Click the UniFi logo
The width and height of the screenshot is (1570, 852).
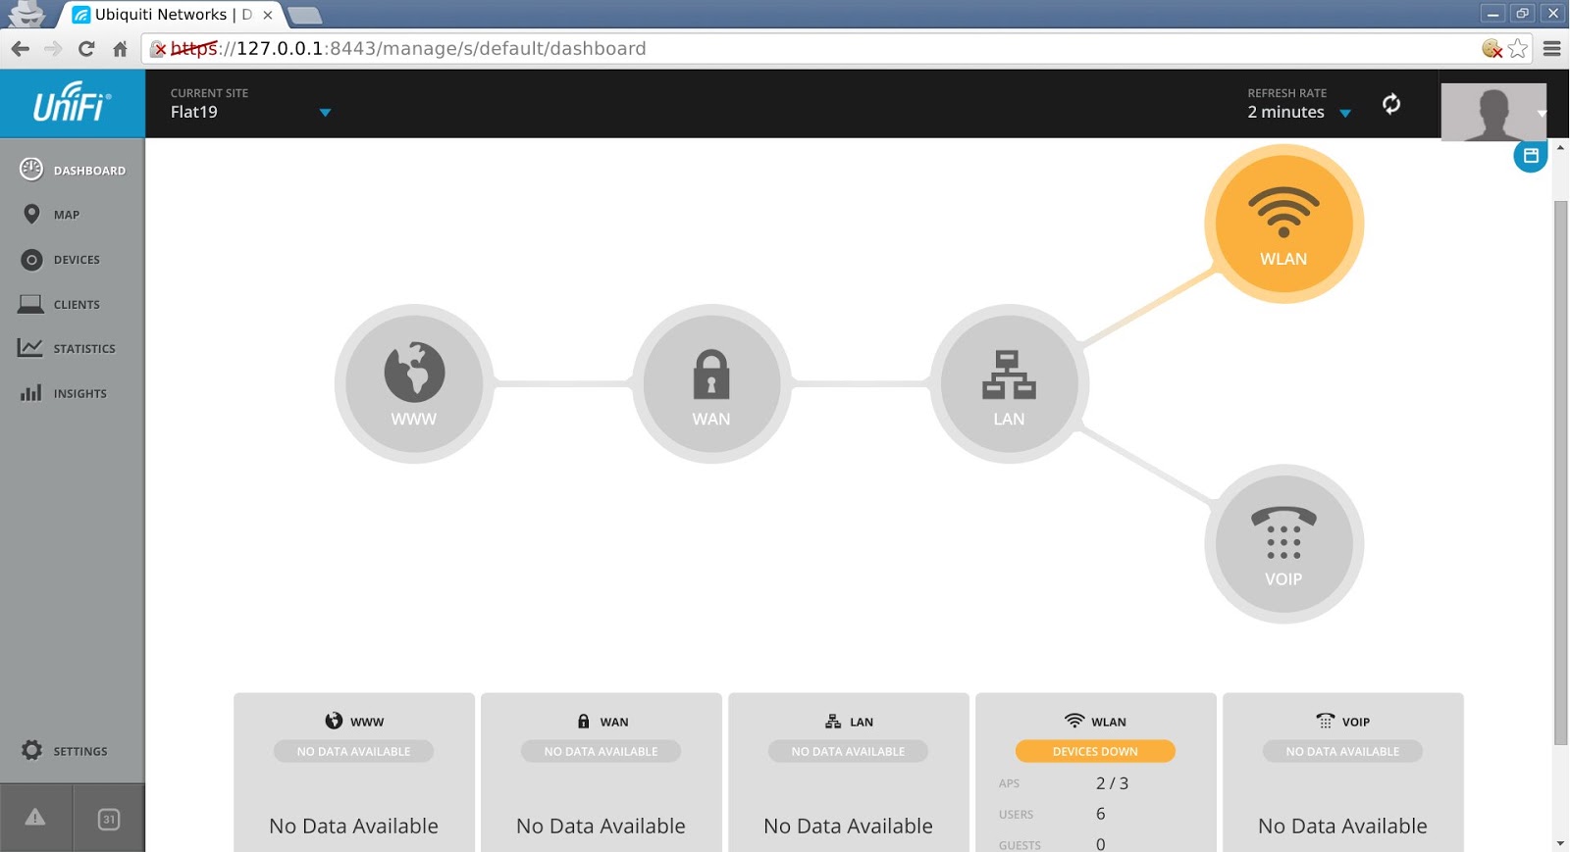(x=73, y=103)
